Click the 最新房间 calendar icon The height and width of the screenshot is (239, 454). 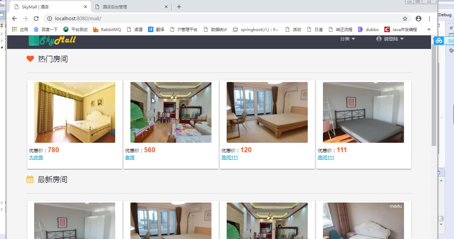(x=30, y=179)
